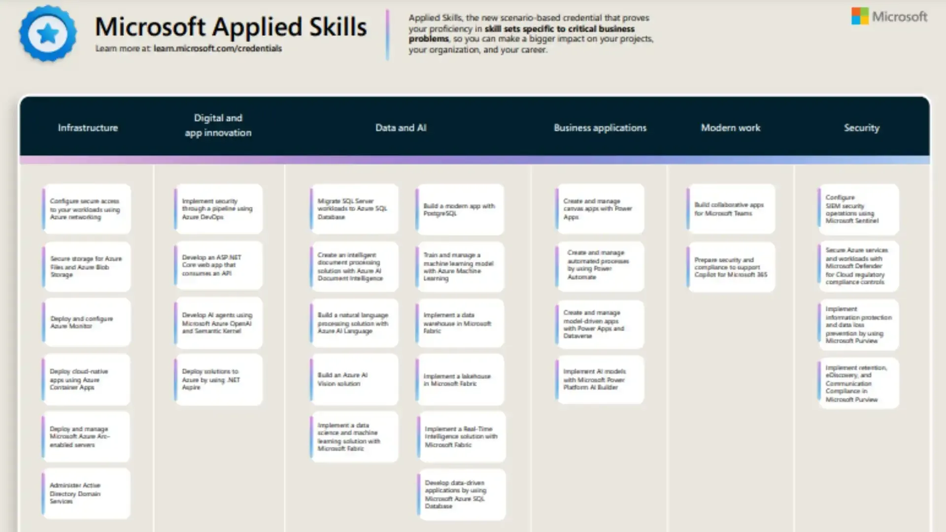The height and width of the screenshot is (532, 946).
Task: Open Train and manage machine learning model card
Action: pos(460,266)
